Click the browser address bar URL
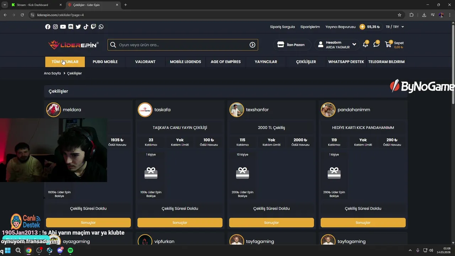The height and width of the screenshot is (256, 455). [60, 15]
